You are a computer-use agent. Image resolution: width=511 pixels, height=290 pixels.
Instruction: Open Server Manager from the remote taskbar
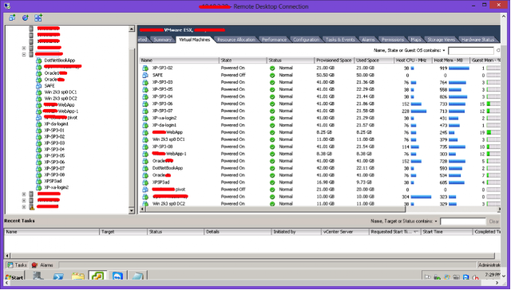[x=38, y=276]
